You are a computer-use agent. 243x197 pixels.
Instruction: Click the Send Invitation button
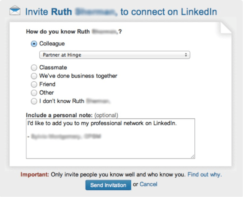pos(108,185)
